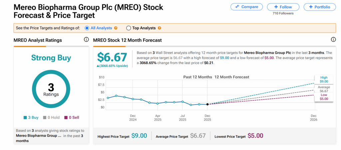Click the Highest Price Target $9.00 value

point(139,136)
